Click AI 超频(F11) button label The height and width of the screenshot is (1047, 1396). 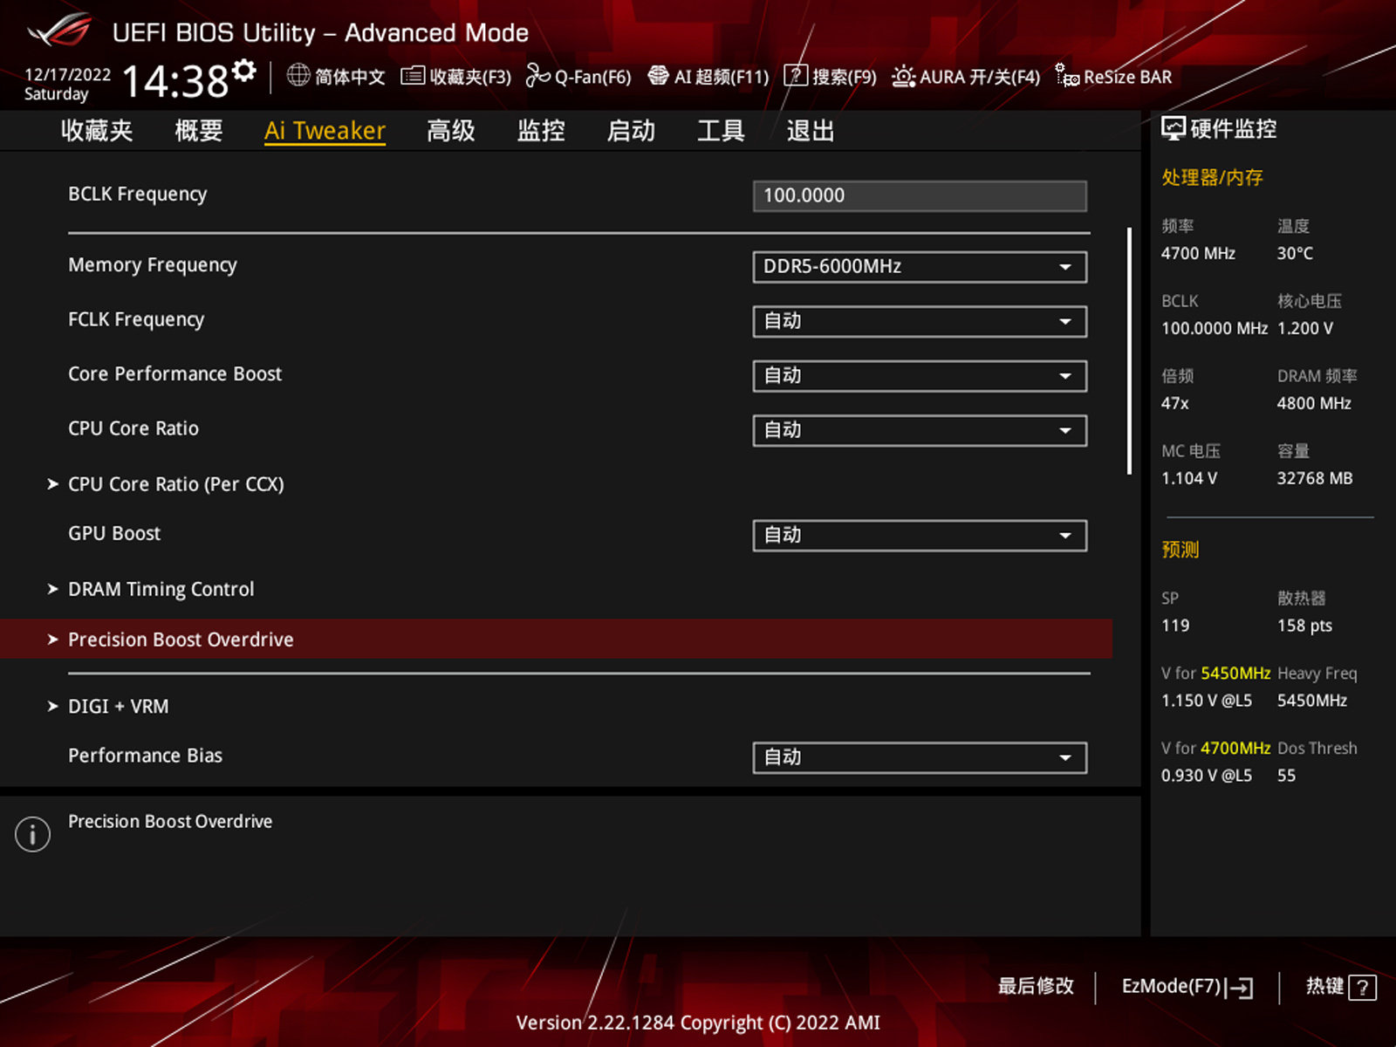click(x=722, y=77)
